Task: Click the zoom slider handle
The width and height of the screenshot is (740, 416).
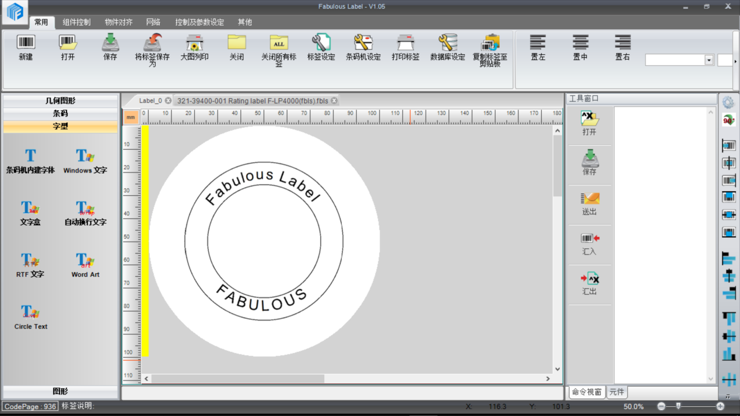Action: (678, 406)
